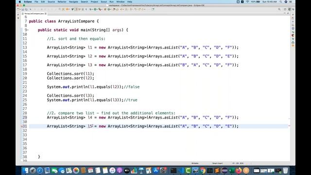Click the Save toolbar icon
Viewport: 311px width, 175px height.
coord(23,9)
